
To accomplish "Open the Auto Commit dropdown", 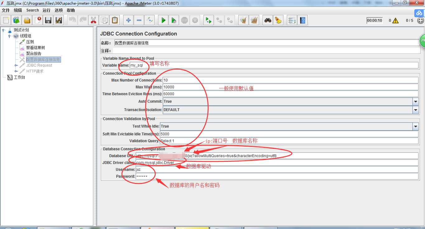I will pyautogui.click(x=415, y=101).
